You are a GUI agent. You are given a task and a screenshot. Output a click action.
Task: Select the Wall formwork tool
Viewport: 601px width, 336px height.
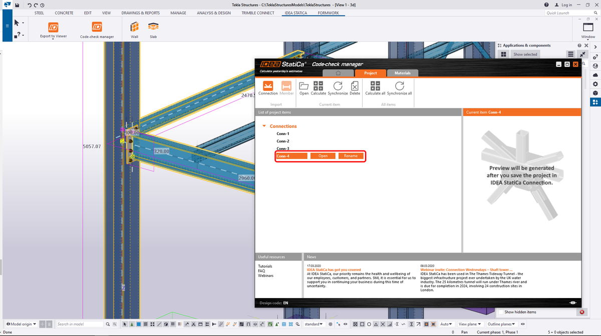pyautogui.click(x=134, y=28)
